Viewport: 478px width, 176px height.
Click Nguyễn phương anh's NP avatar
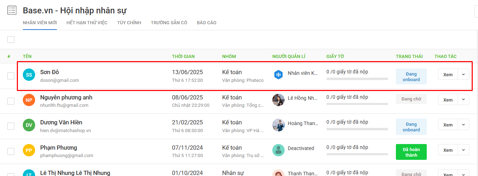pyautogui.click(x=29, y=100)
